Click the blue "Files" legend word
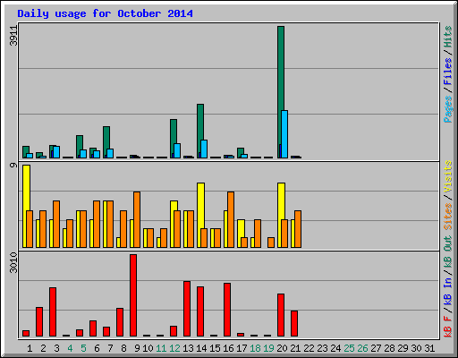Screen dimensions: 458x358 [447, 71]
